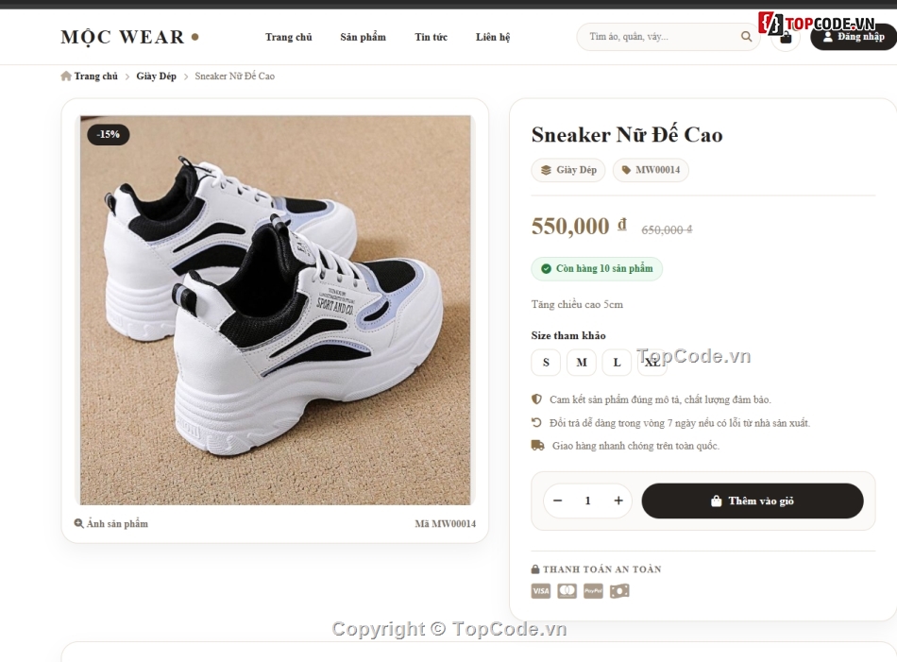
Task: Click the Giày Dép breadcrumb link
Action: click(x=156, y=76)
